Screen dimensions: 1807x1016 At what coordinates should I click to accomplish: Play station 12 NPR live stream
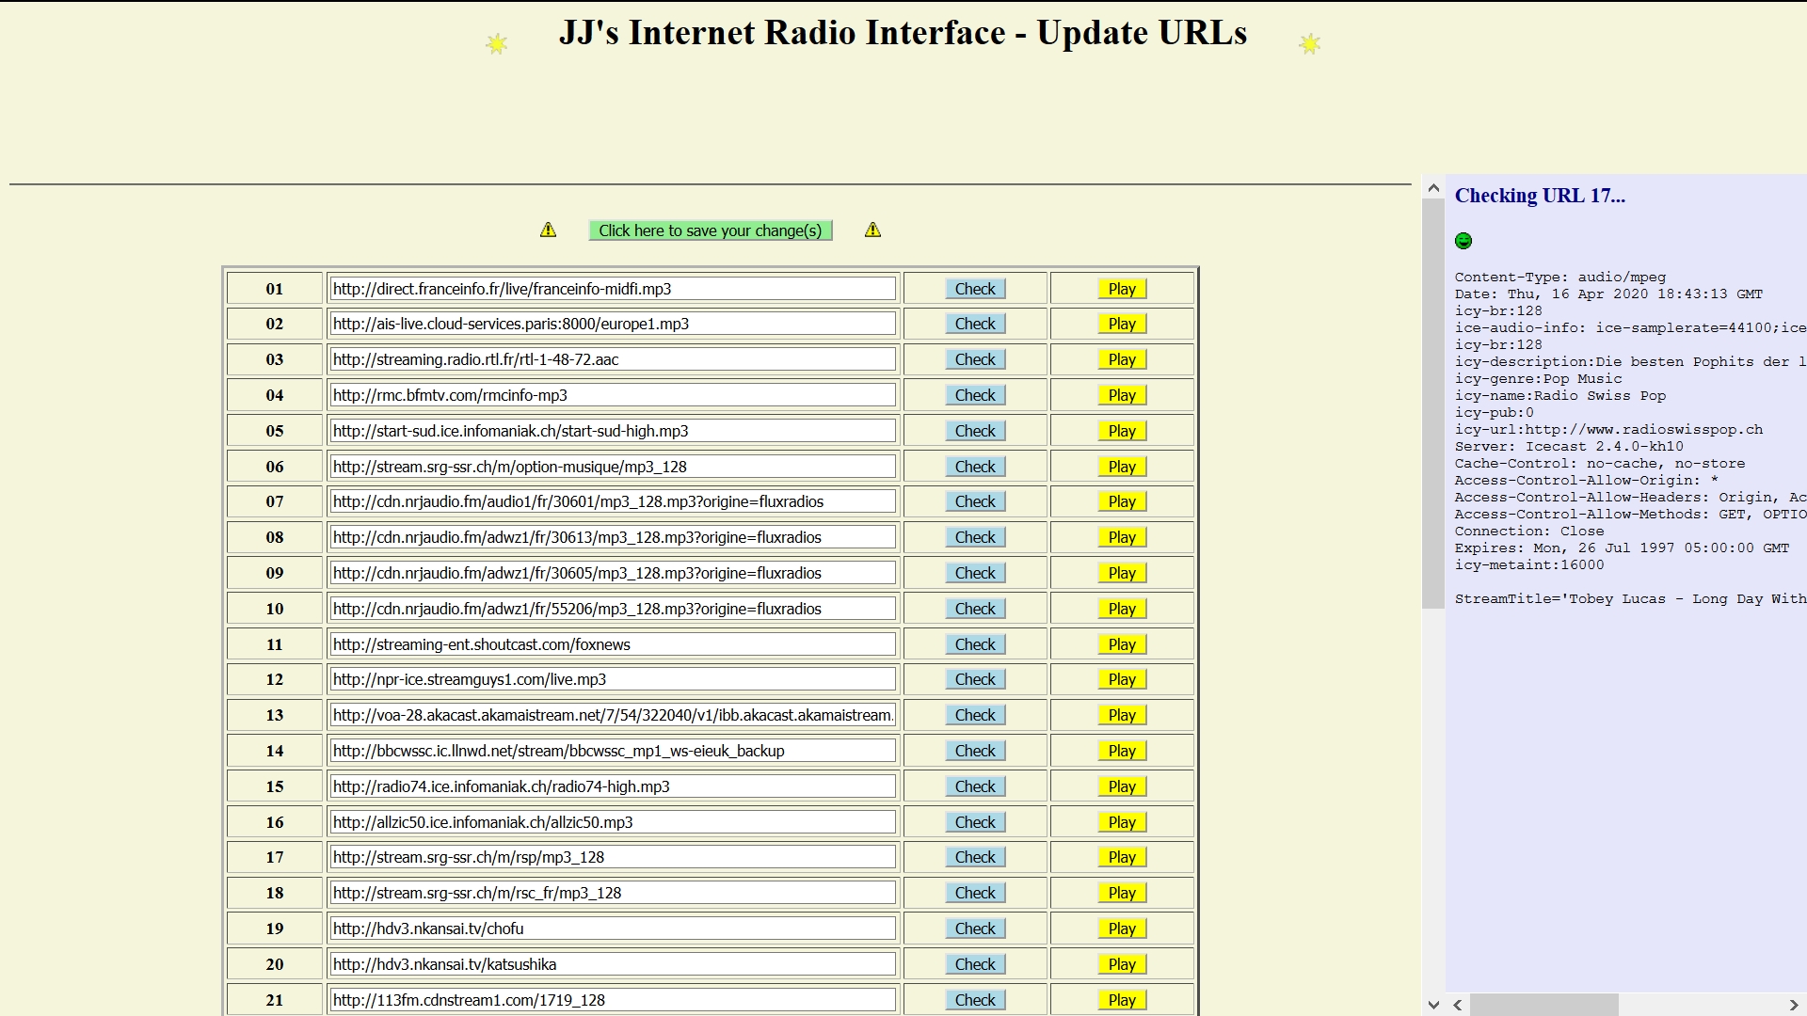tap(1122, 679)
